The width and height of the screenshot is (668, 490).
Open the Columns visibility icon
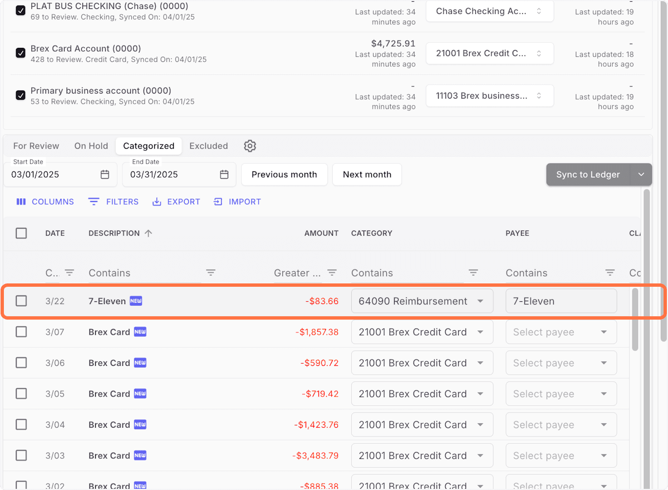click(x=21, y=202)
